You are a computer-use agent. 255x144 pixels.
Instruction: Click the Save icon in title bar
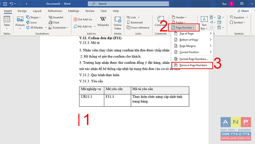click(x=5, y=4)
